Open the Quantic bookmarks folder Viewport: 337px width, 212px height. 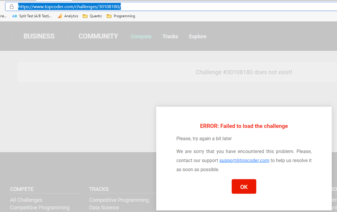(92, 16)
